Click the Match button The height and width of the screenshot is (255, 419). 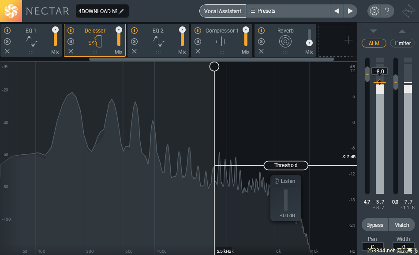[x=402, y=225]
